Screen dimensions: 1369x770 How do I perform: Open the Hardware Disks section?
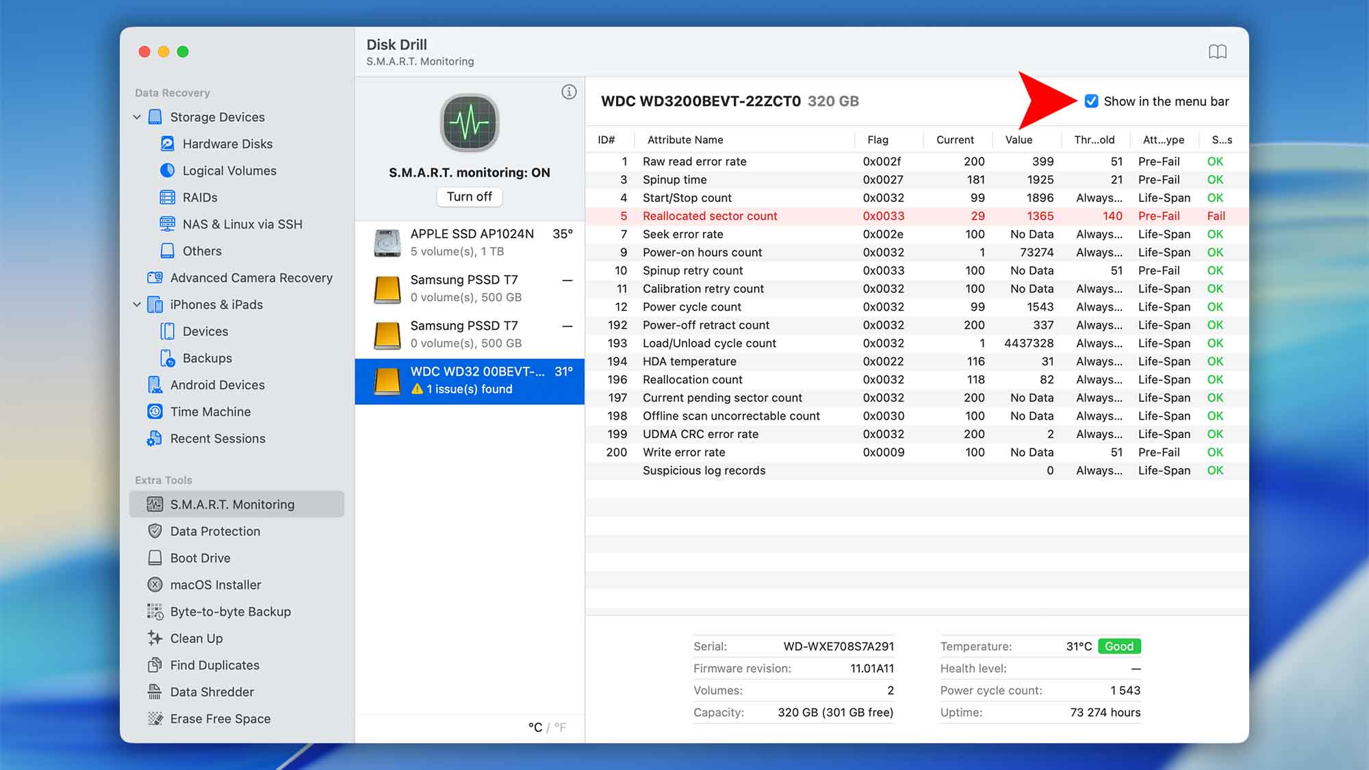[x=227, y=144]
